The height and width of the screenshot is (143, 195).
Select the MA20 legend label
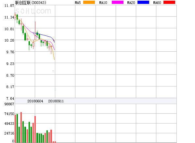point(131,3)
